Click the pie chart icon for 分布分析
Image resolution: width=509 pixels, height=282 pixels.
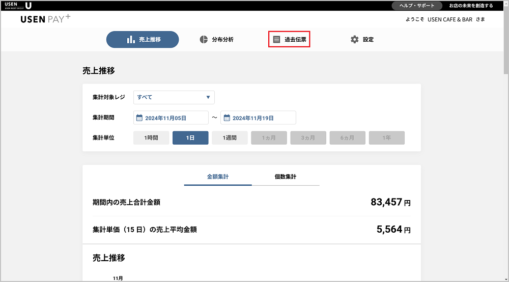(x=204, y=39)
